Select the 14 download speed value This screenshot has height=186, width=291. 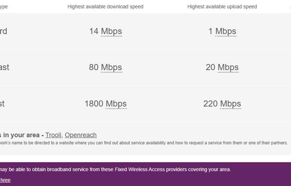(x=94, y=31)
